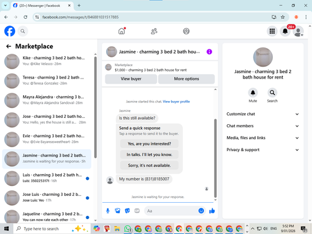
Task: Click View buyer button
Action: tap(131, 79)
